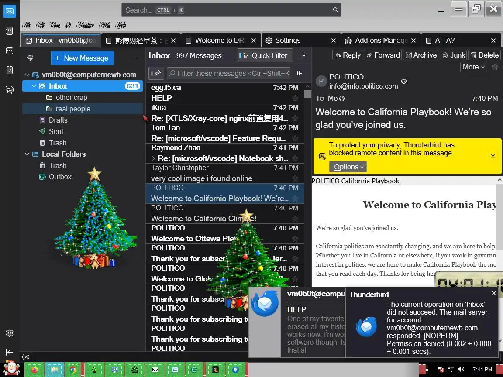Open Chrome from the taskbar
The image size is (503, 377).
point(73,370)
